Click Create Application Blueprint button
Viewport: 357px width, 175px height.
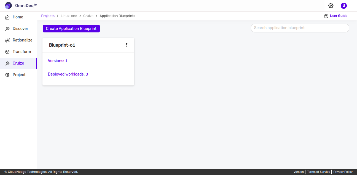[71, 29]
